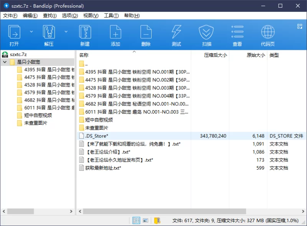Click left arrow of tree panel scrollbar
Viewport: 307px width, 226px height.
[x=4, y=211]
